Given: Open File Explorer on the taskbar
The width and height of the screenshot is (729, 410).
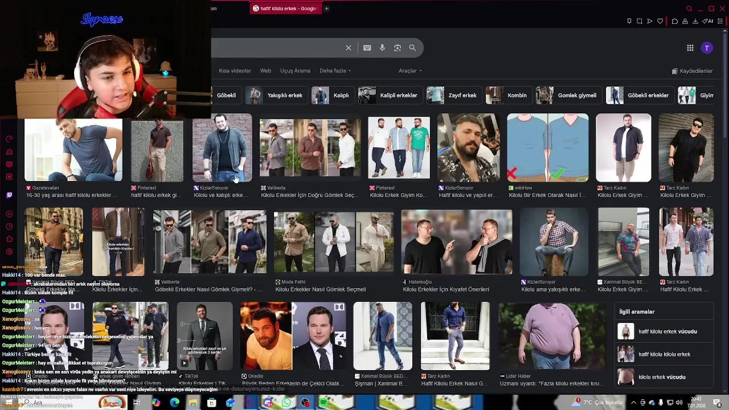Looking at the screenshot, I should 193,403.
